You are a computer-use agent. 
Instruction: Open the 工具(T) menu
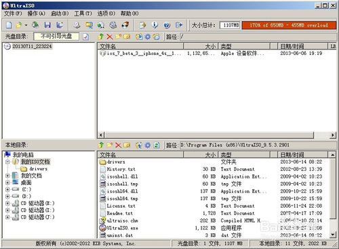coord(83,14)
